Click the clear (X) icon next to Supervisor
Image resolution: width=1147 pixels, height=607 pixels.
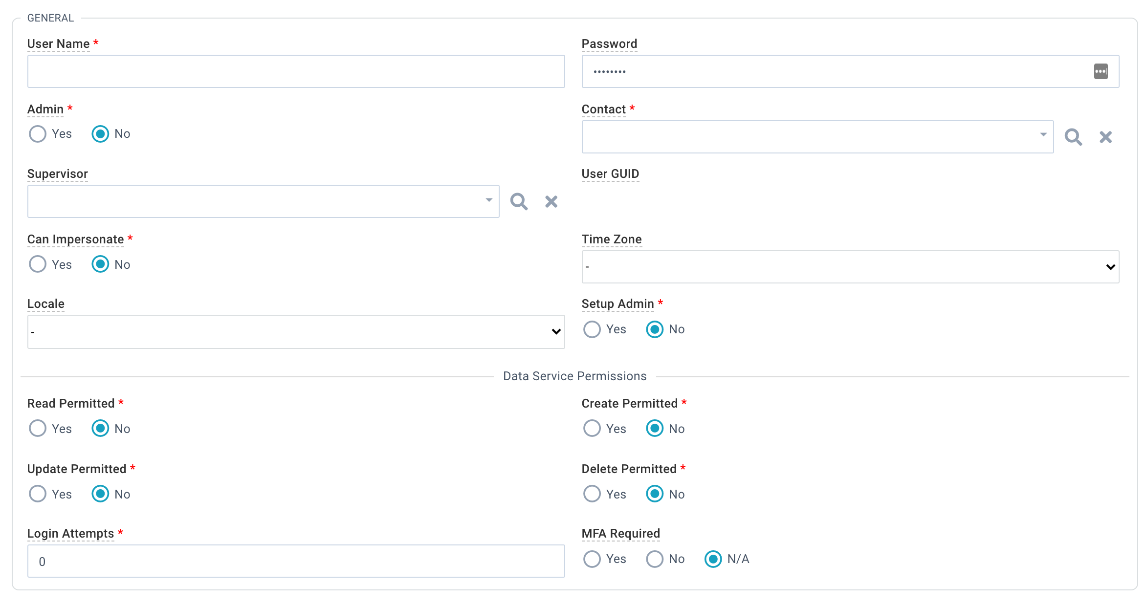(551, 201)
